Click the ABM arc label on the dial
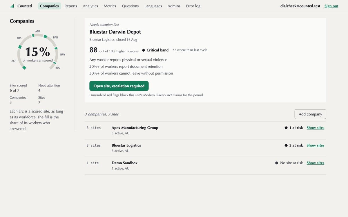Viewport: 348px width, 217px height. [38, 31]
